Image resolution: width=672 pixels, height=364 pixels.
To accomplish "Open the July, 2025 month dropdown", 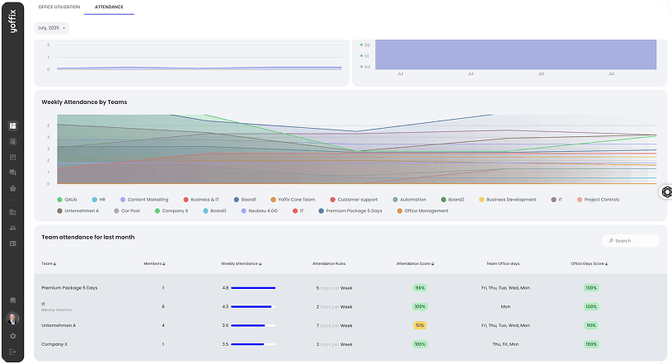I will pyautogui.click(x=51, y=28).
